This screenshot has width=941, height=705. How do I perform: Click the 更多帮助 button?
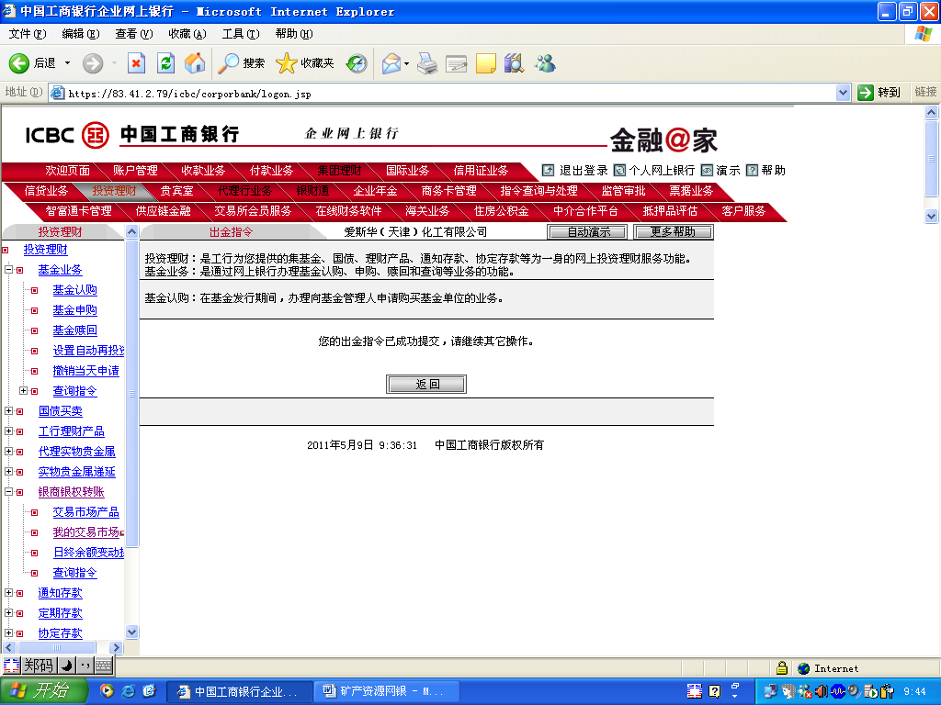pos(674,231)
